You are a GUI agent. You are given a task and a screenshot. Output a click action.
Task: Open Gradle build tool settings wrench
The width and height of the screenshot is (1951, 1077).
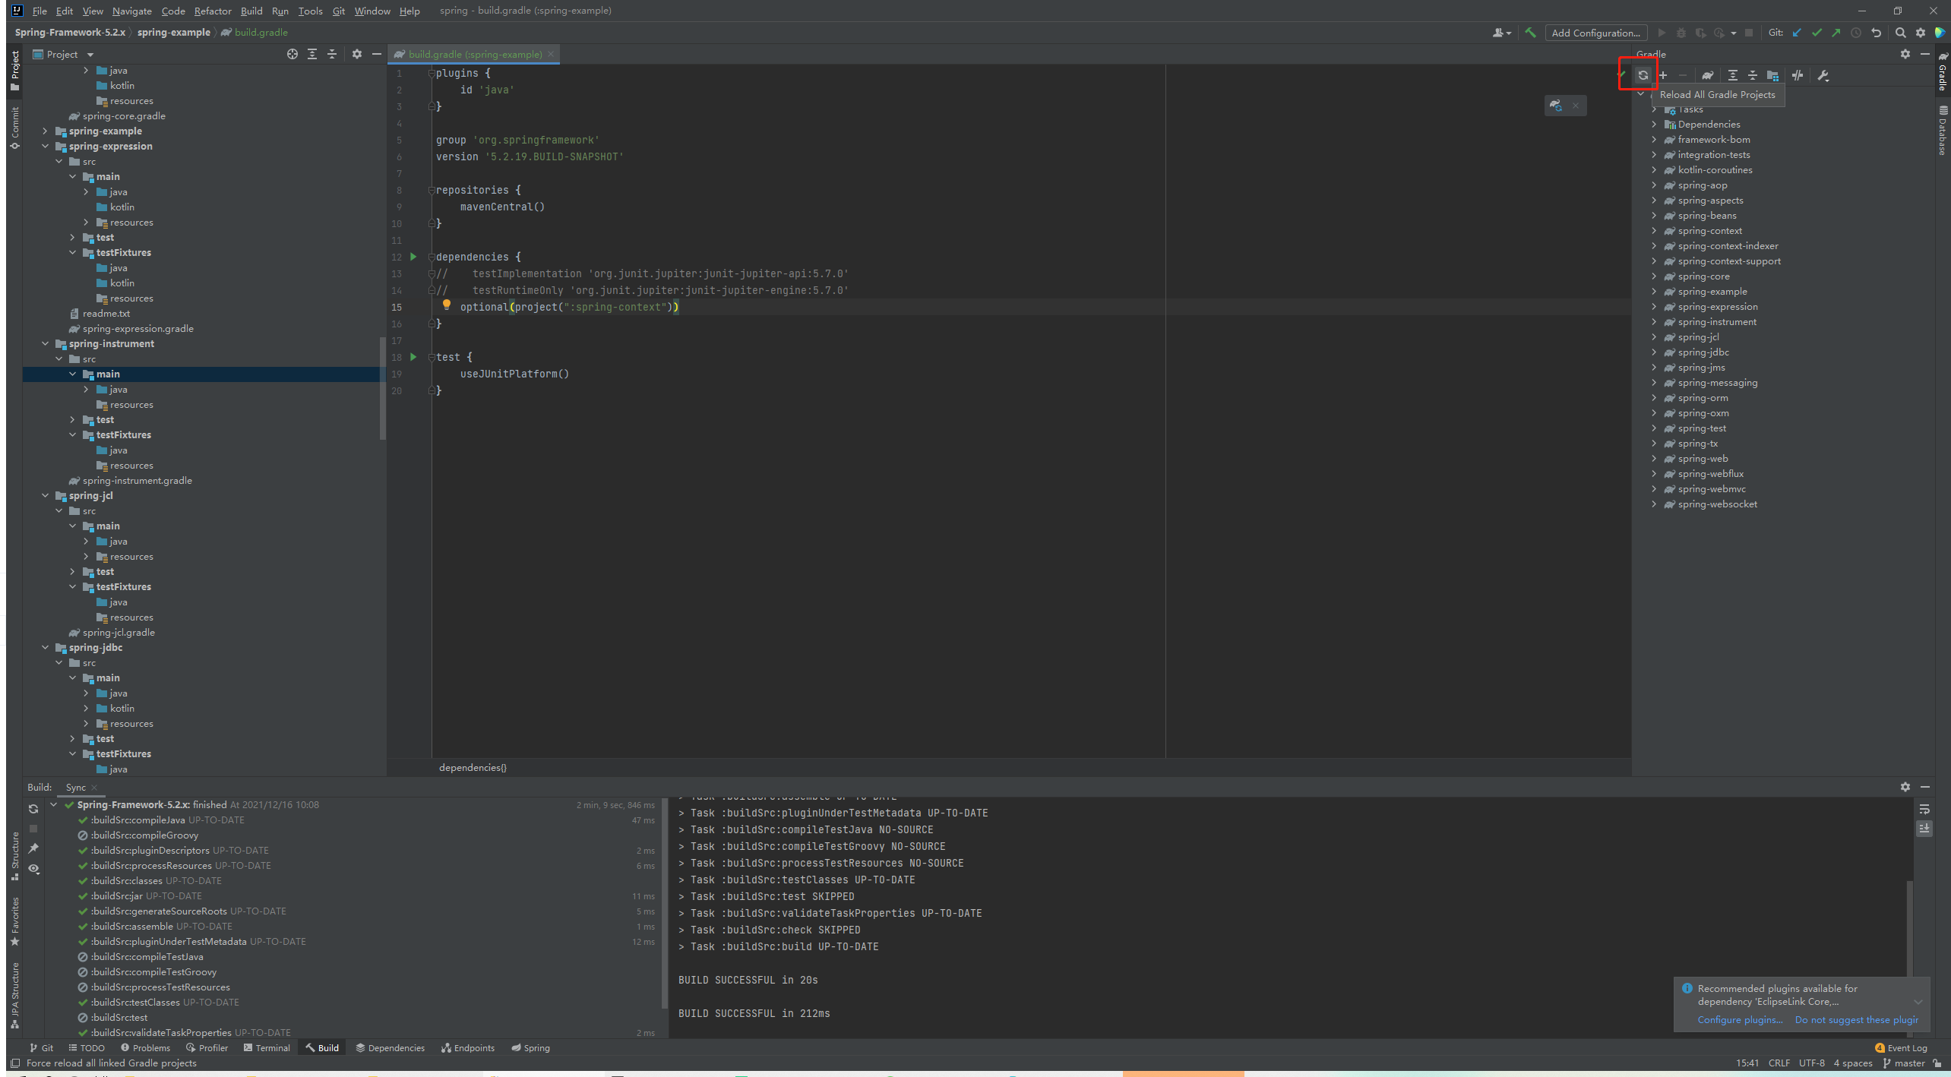pyautogui.click(x=1823, y=75)
